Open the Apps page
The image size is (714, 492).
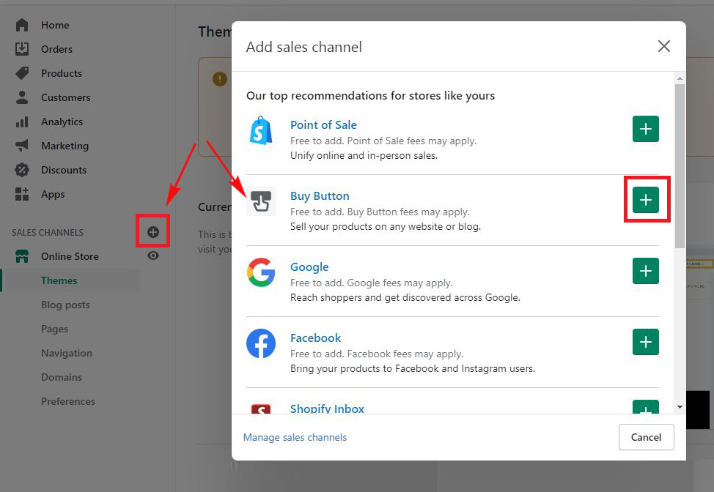click(x=53, y=194)
